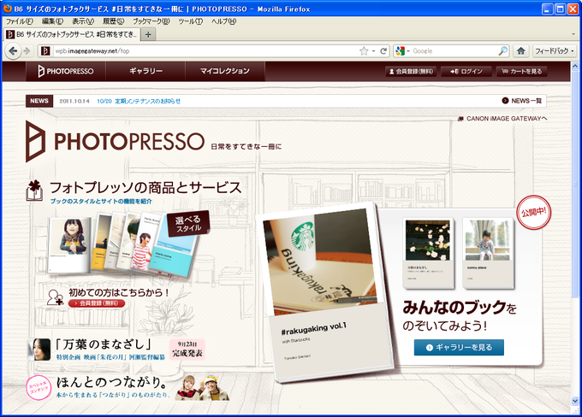Expand the フィードバック dropdown button
Viewport: 582px width, 417px height.
555,50
